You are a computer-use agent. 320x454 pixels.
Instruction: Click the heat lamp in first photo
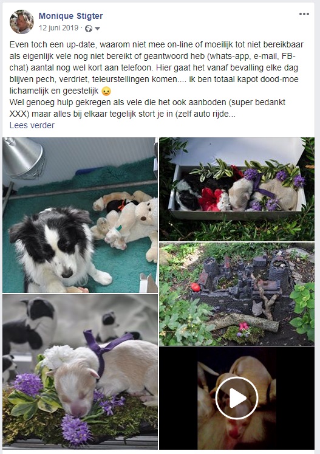point(24,157)
